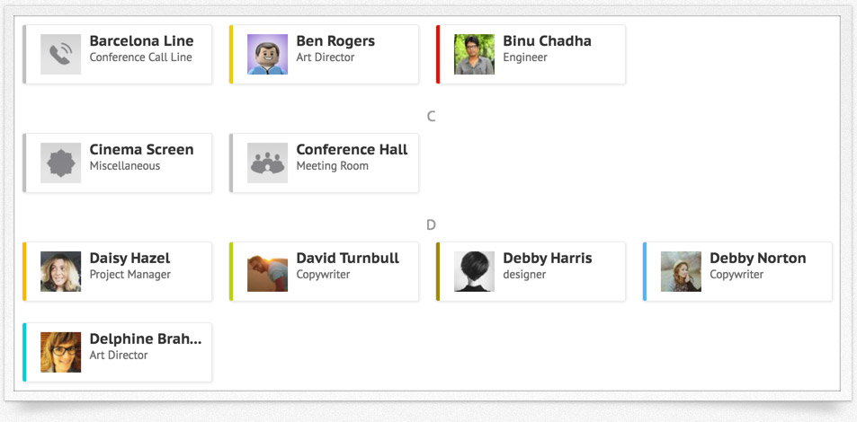The height and width of the screenshot is (422, 857).
Task: Open the Barcelona Line contact name
Action: pyautogui.click(x=141, y=41)
